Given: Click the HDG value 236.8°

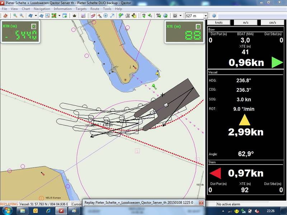Looking at the screenshot, I should [244, 80].
